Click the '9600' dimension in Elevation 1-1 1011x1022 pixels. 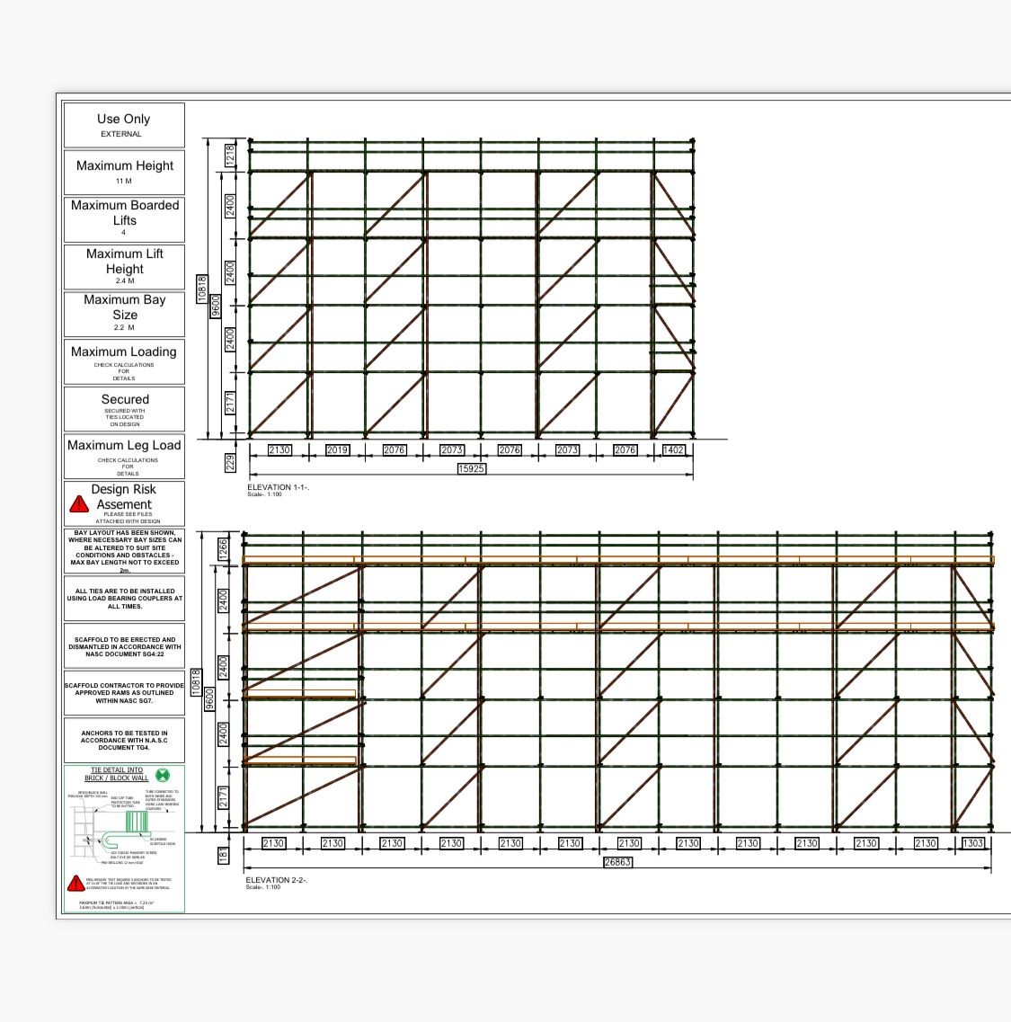click(x=216, y=307)
